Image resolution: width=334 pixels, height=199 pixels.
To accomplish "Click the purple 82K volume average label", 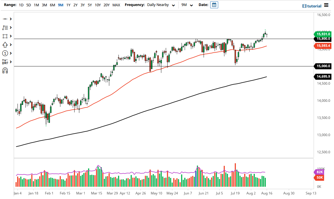I will [x=319, y=172].
